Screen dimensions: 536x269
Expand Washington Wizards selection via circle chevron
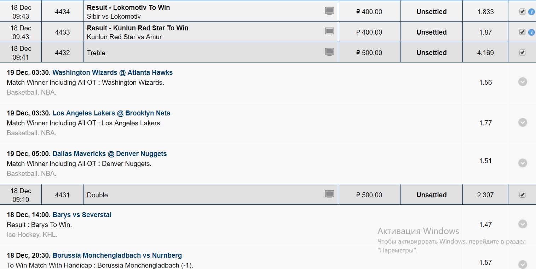[523, 82]
